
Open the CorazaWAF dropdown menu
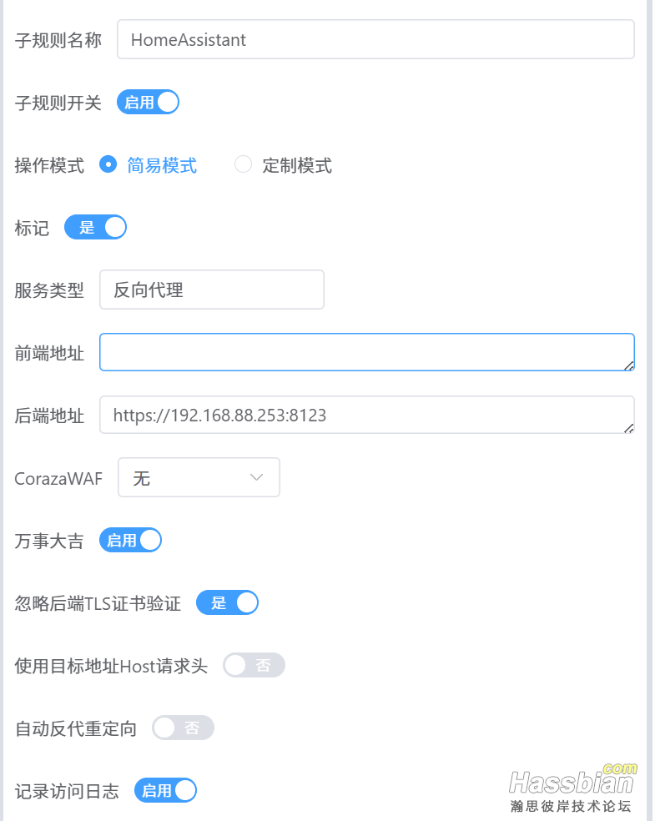click(x=198, y=477)
